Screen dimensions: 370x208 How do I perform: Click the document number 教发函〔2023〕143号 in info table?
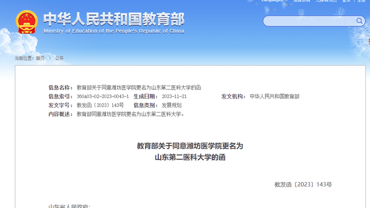(x=100, y=105)
